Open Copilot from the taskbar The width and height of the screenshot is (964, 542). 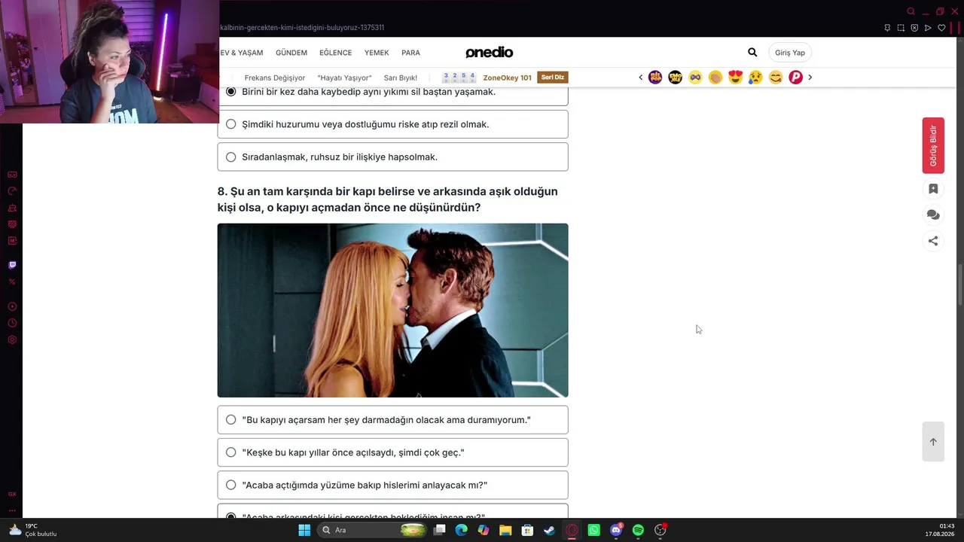tap(484, 530)
